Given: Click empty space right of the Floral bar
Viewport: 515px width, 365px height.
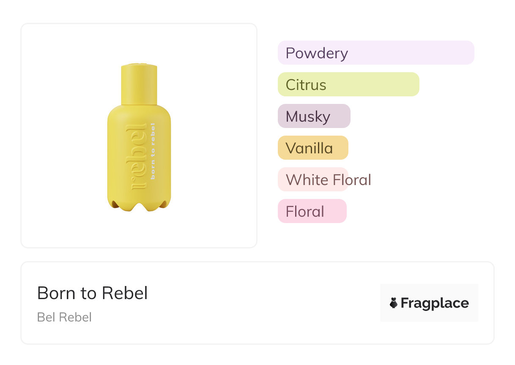Looking at the screenshot, I should [x=414, y=211].
